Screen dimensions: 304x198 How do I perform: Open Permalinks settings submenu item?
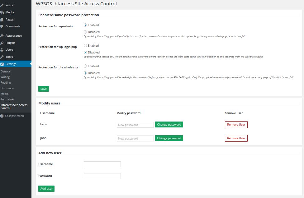click(7, 99)
